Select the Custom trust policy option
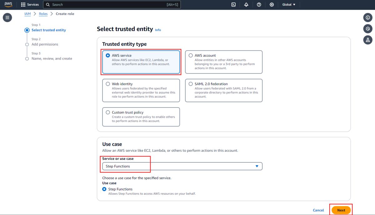375x215 pixels. pos(141,117)
